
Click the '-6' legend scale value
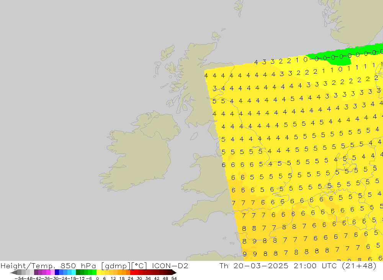(x=89, y=278)
